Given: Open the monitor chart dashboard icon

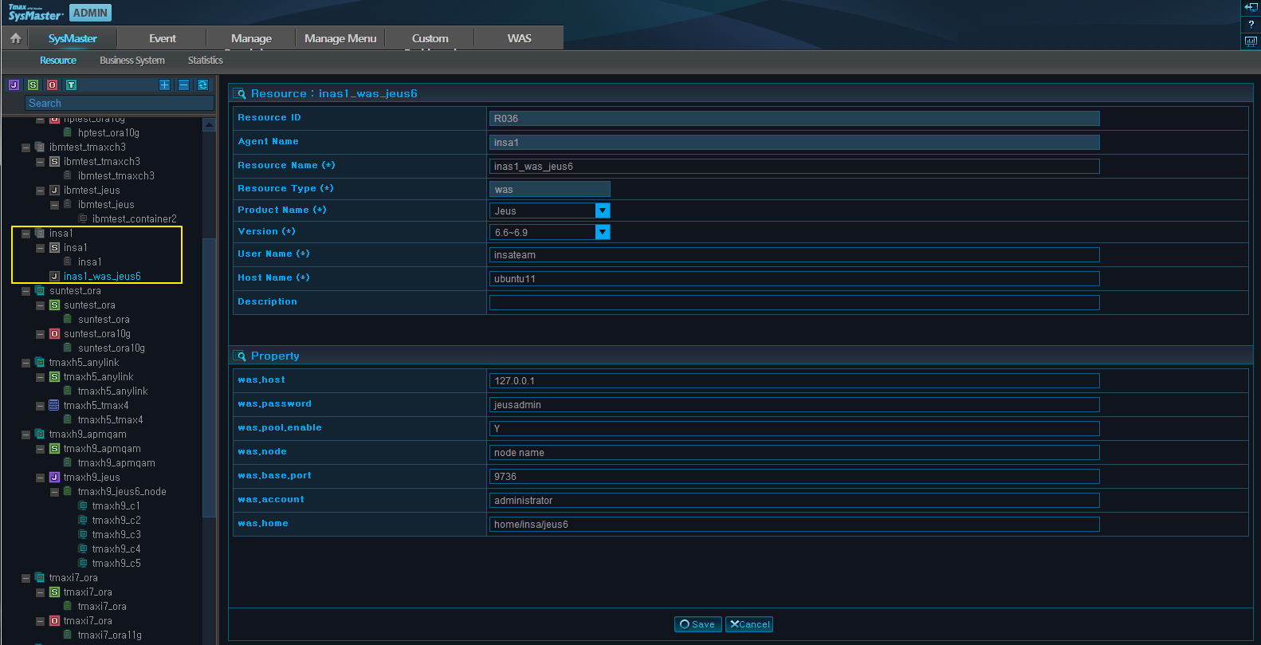Looking at the screenshot, I should pos(1251,41).
